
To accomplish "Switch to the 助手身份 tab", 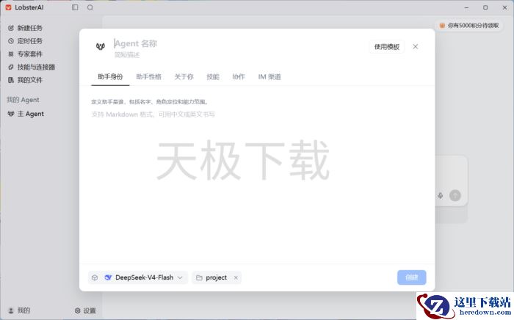I will (x=110, y=77).
